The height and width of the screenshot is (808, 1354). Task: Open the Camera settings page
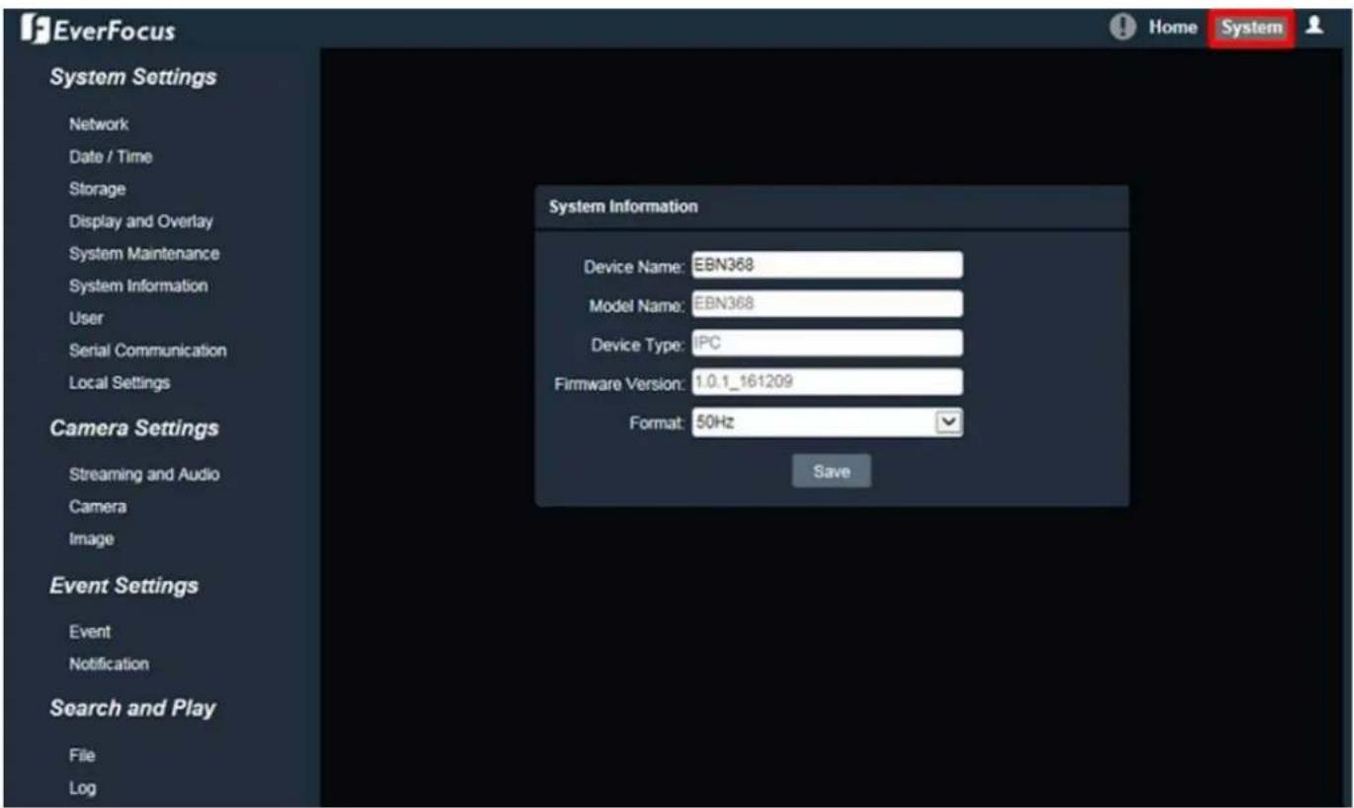click(98, 507)
